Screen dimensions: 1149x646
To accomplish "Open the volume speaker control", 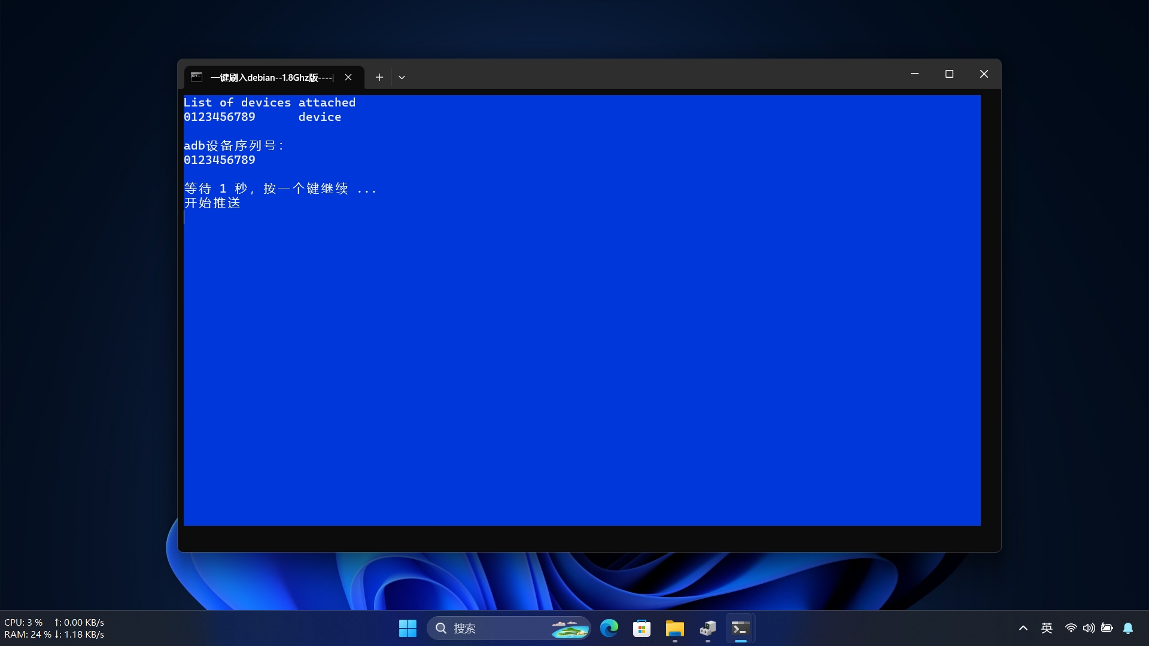I will pyautogui.click(x=1089, y=628).
